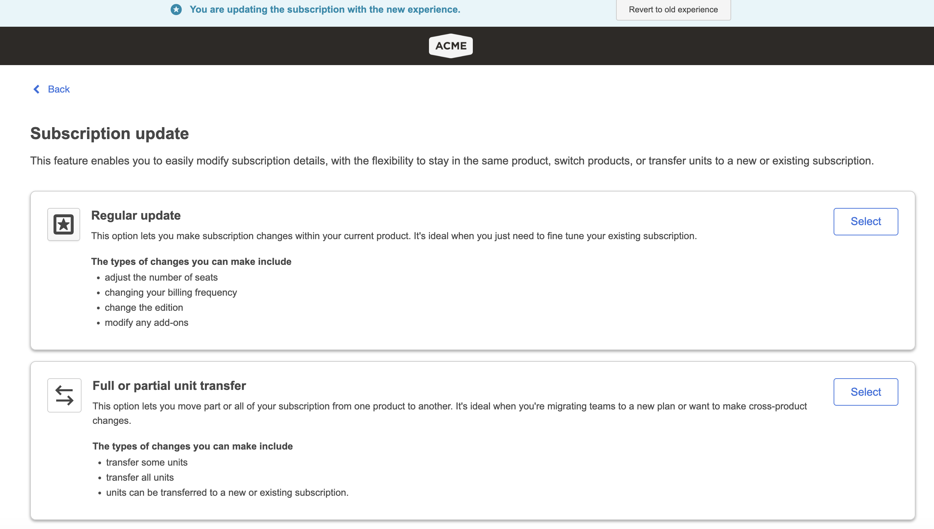Viewport: 934px width, 529px height.
Task: Click the Full or partial unit transfer title
Action: tap(169, 386)
